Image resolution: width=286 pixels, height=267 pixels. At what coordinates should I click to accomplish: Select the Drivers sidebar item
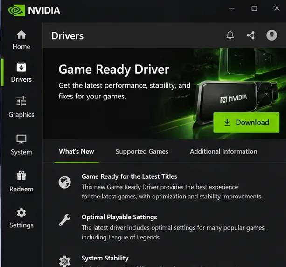coord(21,72)
